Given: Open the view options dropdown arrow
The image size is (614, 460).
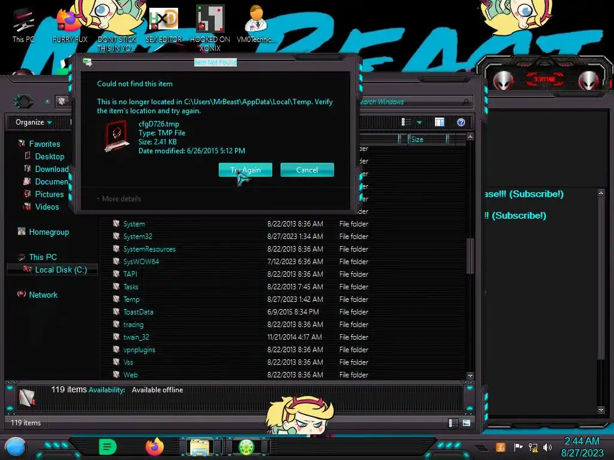Looking at the screenshot, I should 419,122.
